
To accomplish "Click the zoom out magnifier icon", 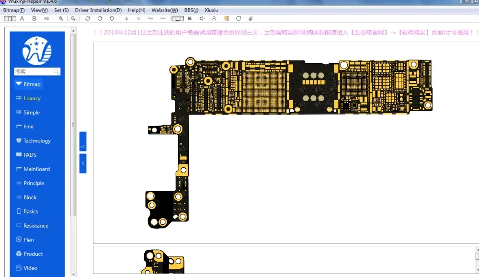I will tap(73, 19).
